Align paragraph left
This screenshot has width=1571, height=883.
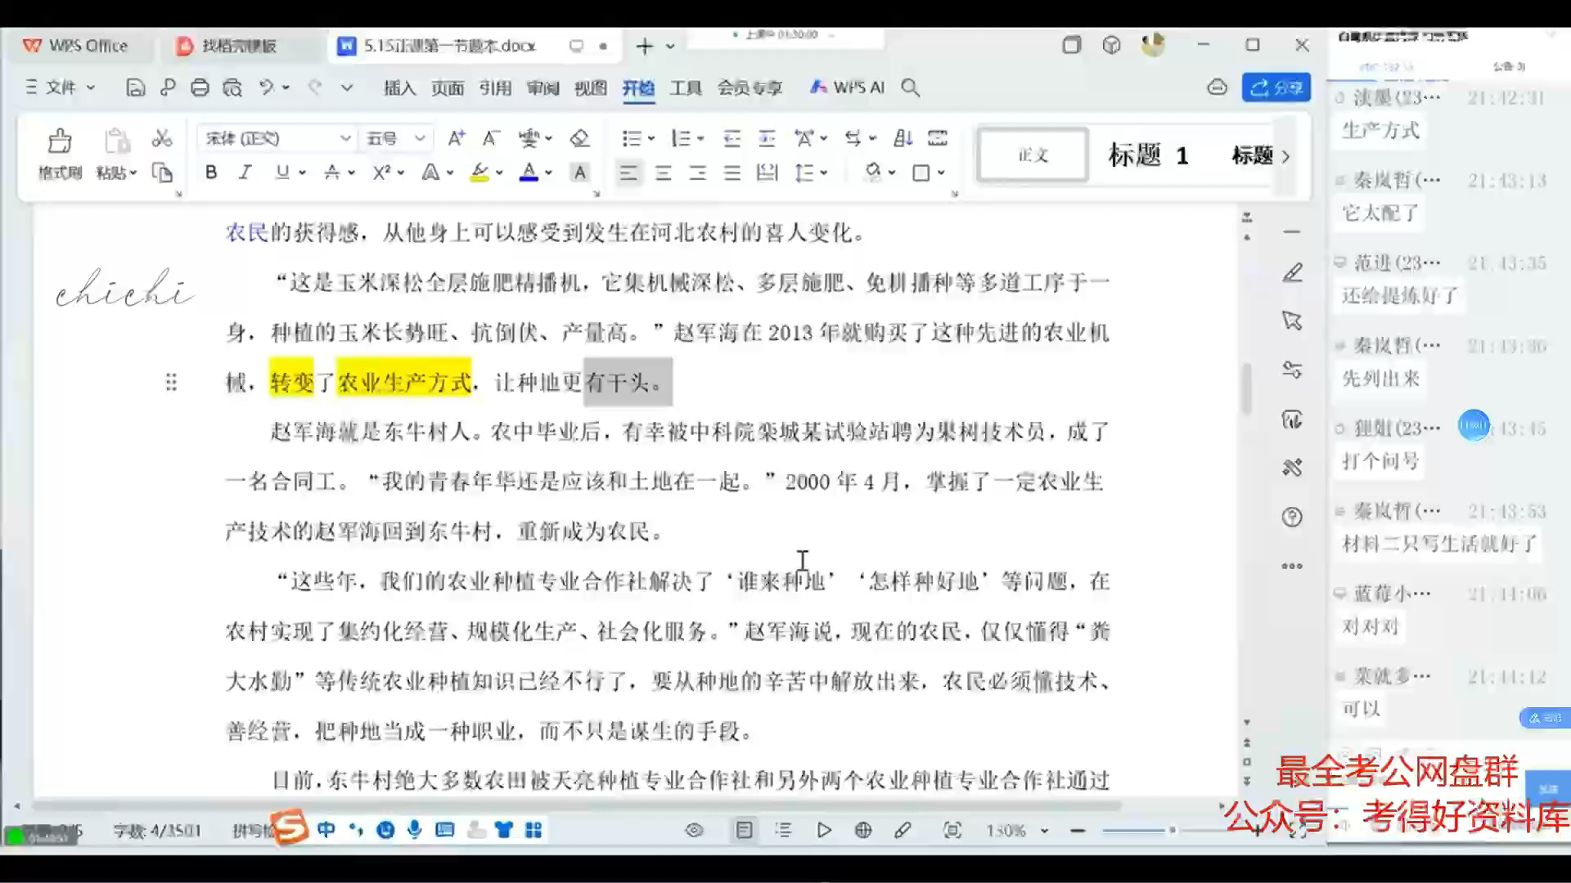coord(628,173)
